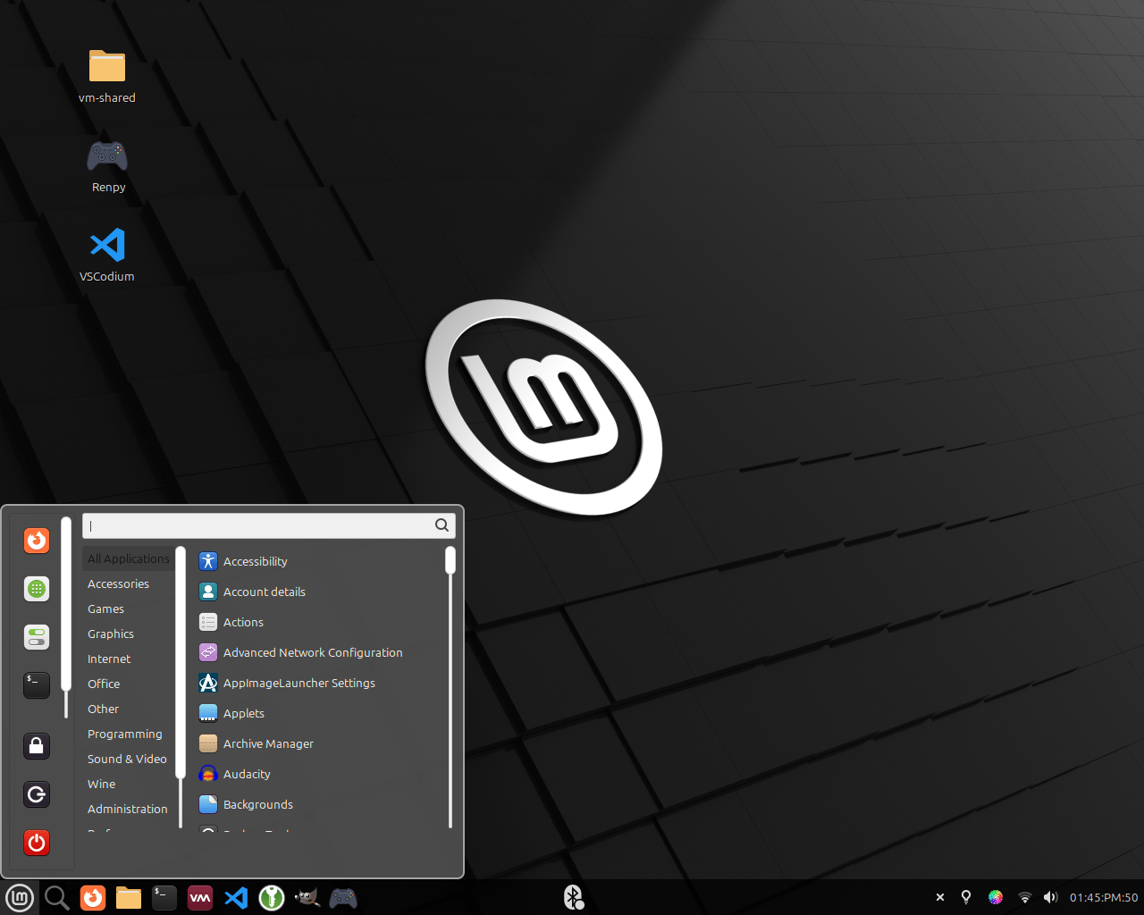This screenshot has width=1144, height=915.
Task: Launch Terminal from the bottom panel
Action: click(164, 897)
